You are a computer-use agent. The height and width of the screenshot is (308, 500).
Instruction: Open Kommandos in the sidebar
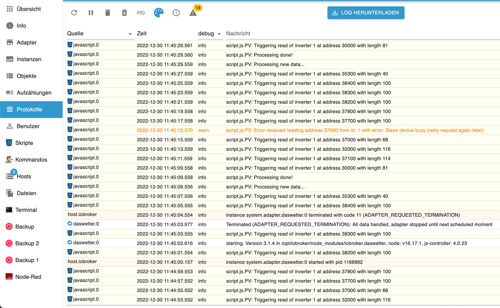31,160
